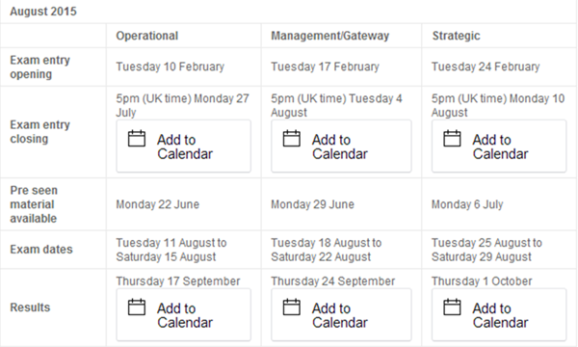Select the Strategic column header
The height and width of the screenshot is (347, 578).
(x=456, y=36)
